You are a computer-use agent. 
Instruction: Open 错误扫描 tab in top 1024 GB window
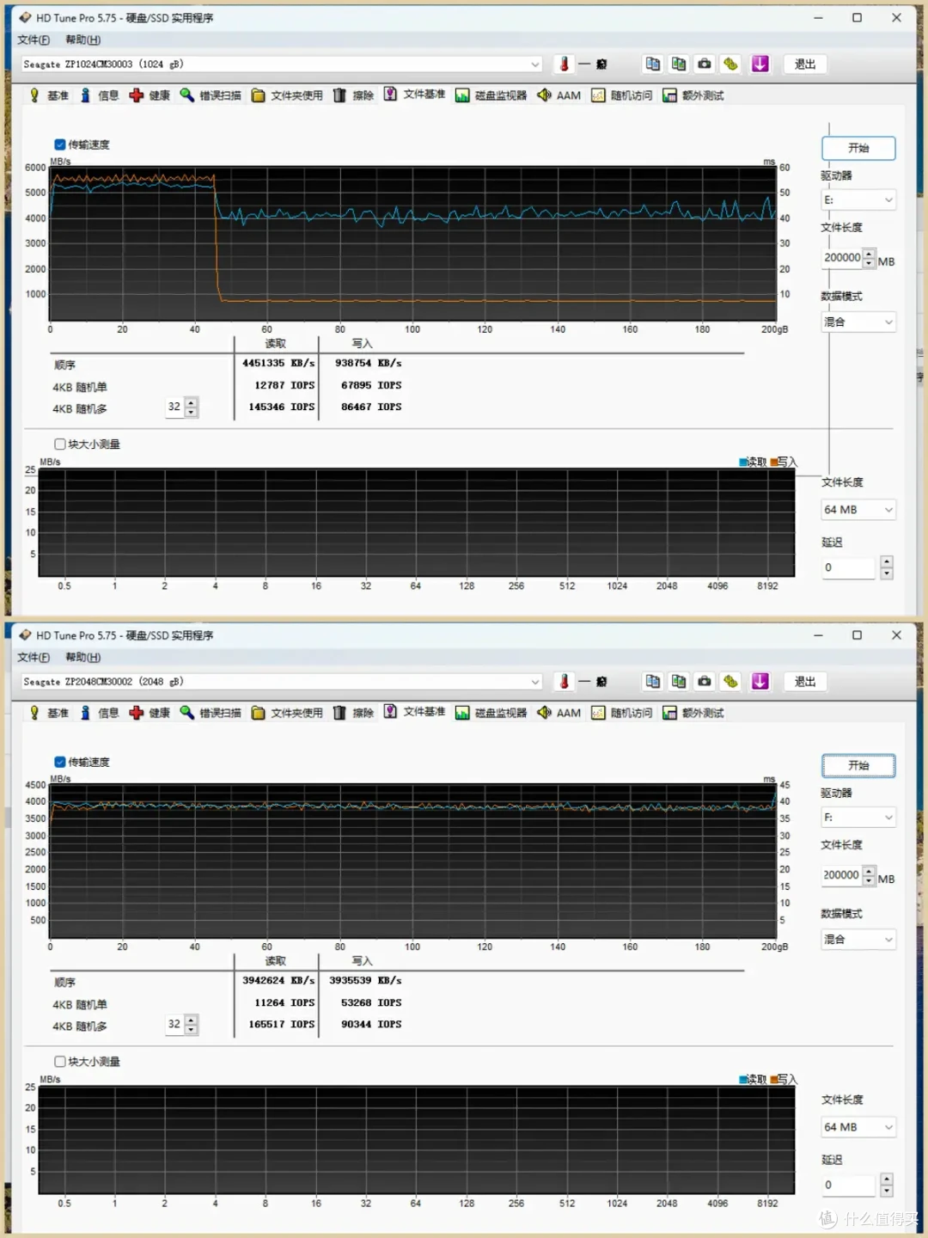(211, 95)
